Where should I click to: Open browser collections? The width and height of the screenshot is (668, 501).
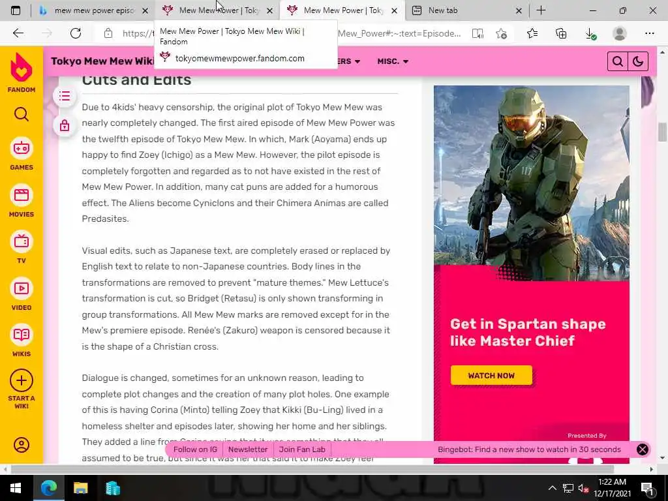tap(561, 33)
